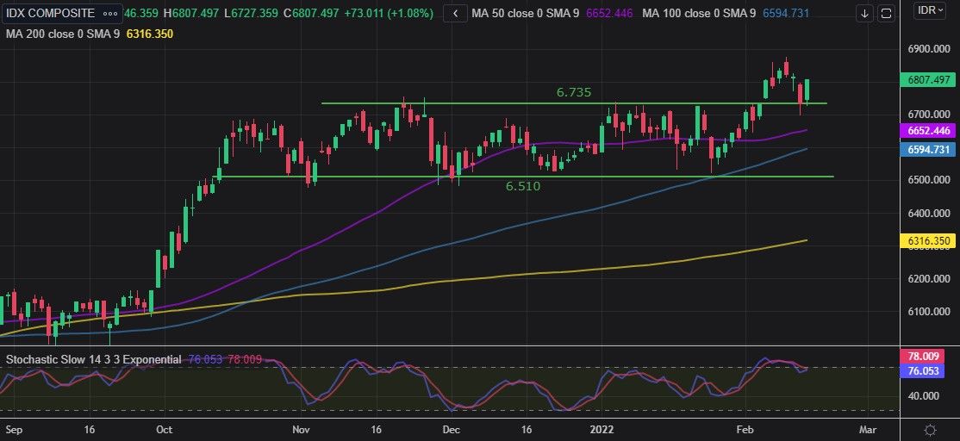Image resolution: width=960 pixels, height=441 pixels.
Task: Click the blue 6594.731 price axis tag
Action: (x=929, y=149)
